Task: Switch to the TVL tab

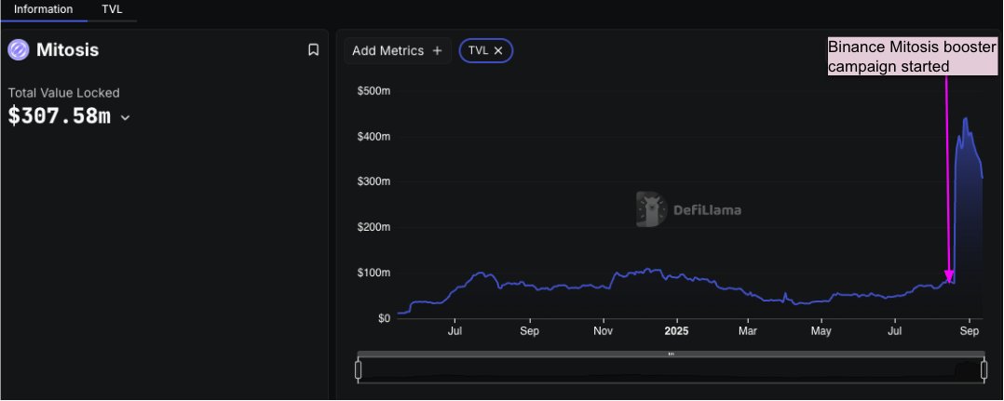Action: coord(112,9)
